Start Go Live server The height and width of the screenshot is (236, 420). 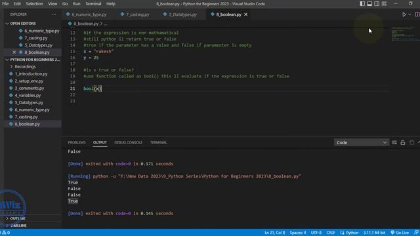pyautogui.click(x=400, y=233)
